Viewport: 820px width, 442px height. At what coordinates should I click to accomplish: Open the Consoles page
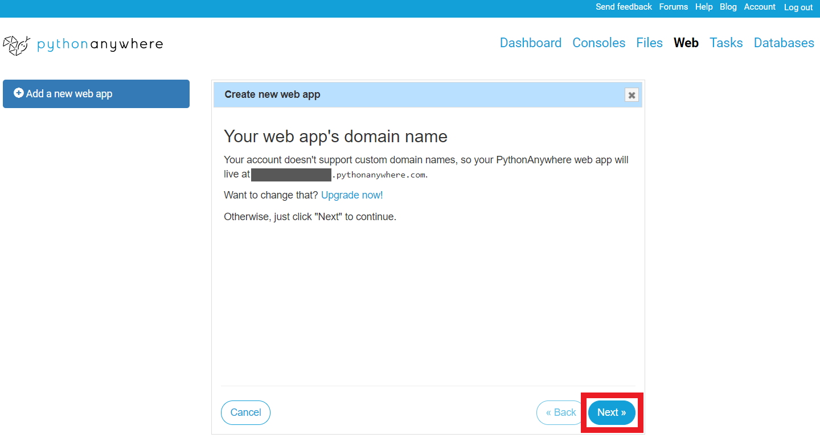click(x=598, y=43)
